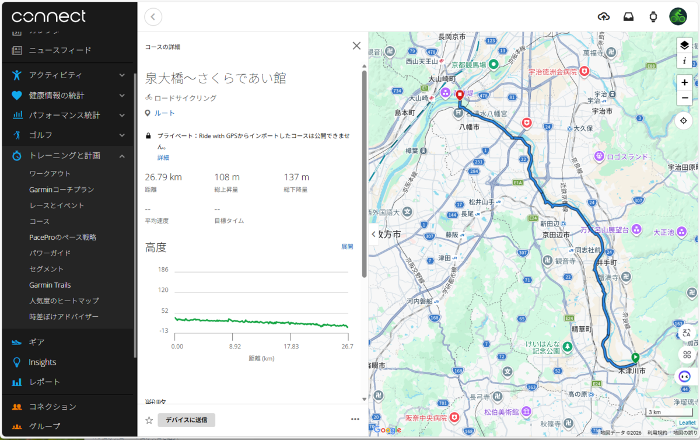This screenshot has height=440, width=700.
Task: Click the 詳細 link under privacy note
Action: (163, 158)
